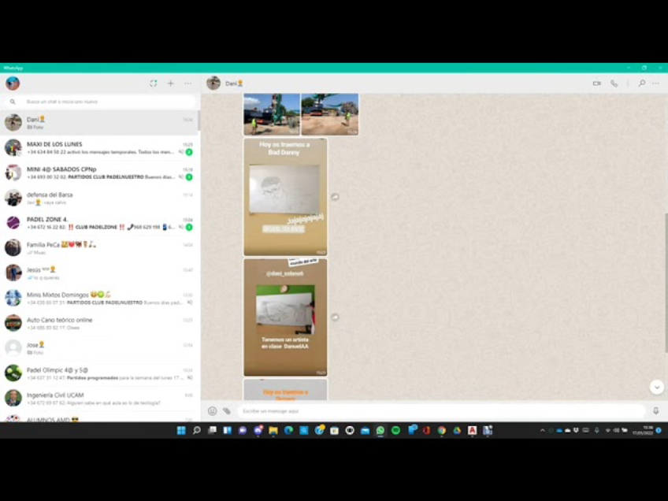Viewport: 668px width, 501px height.
Task: Open File Explorer from the taskbar
Action: point(273,430)
